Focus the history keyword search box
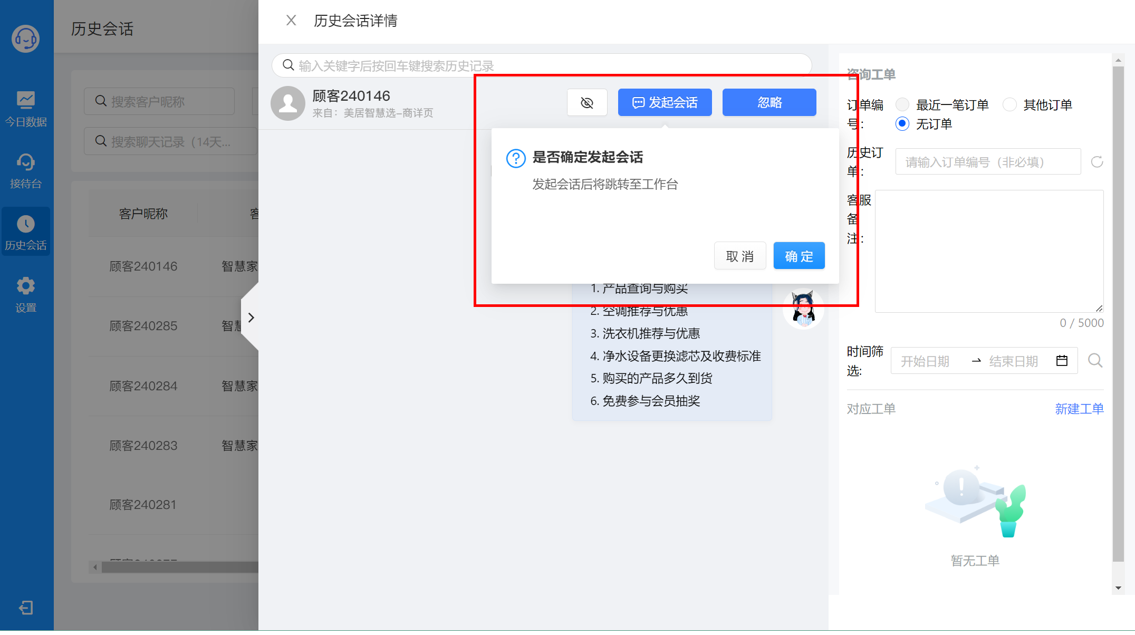 (x=542, y=65)
